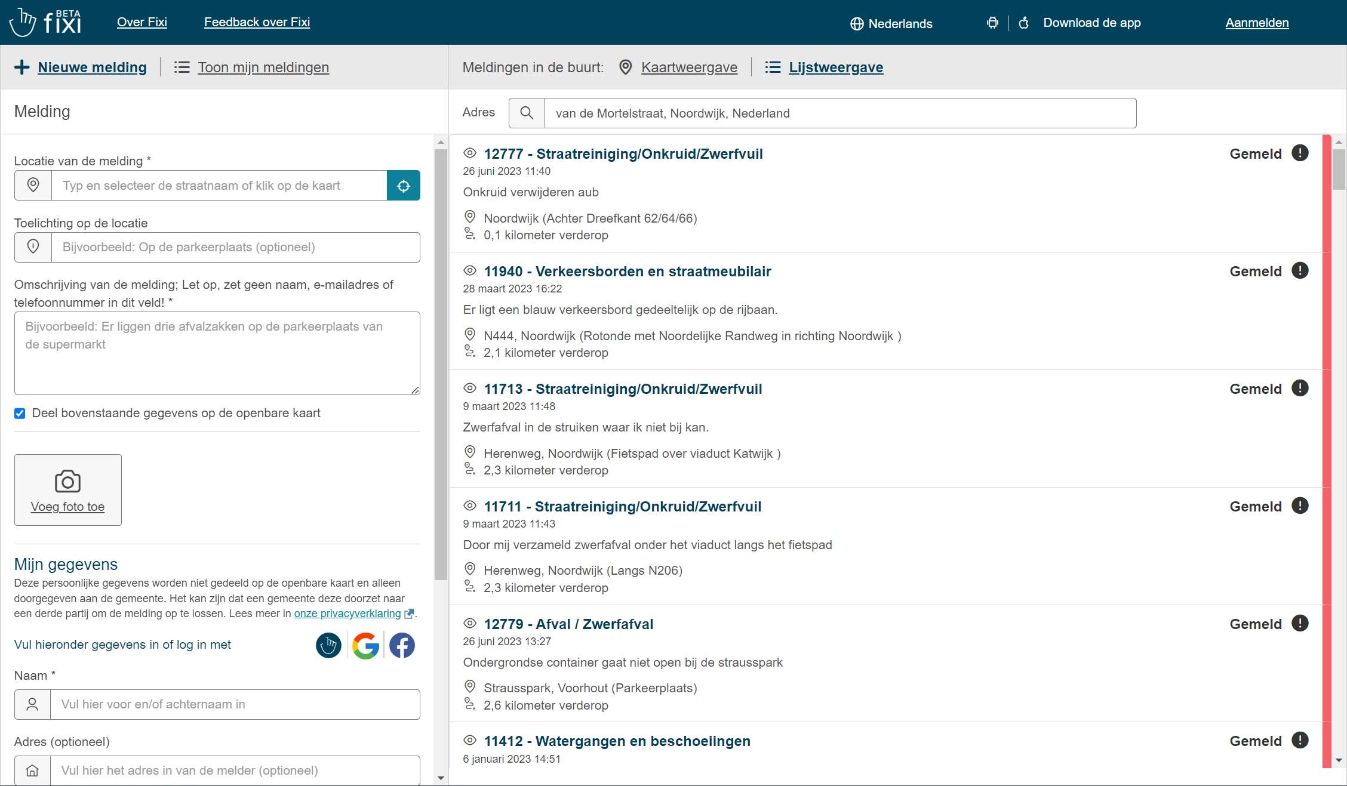Click the form panel scrollbar thumb
The height and width of the screenshot is (786, 1347).
(441, 364)
